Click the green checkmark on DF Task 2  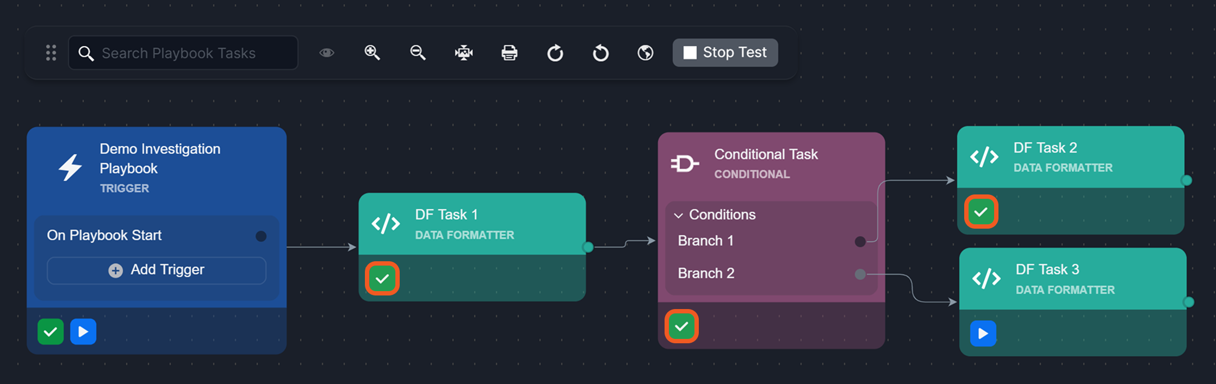[x=981, y=212]
